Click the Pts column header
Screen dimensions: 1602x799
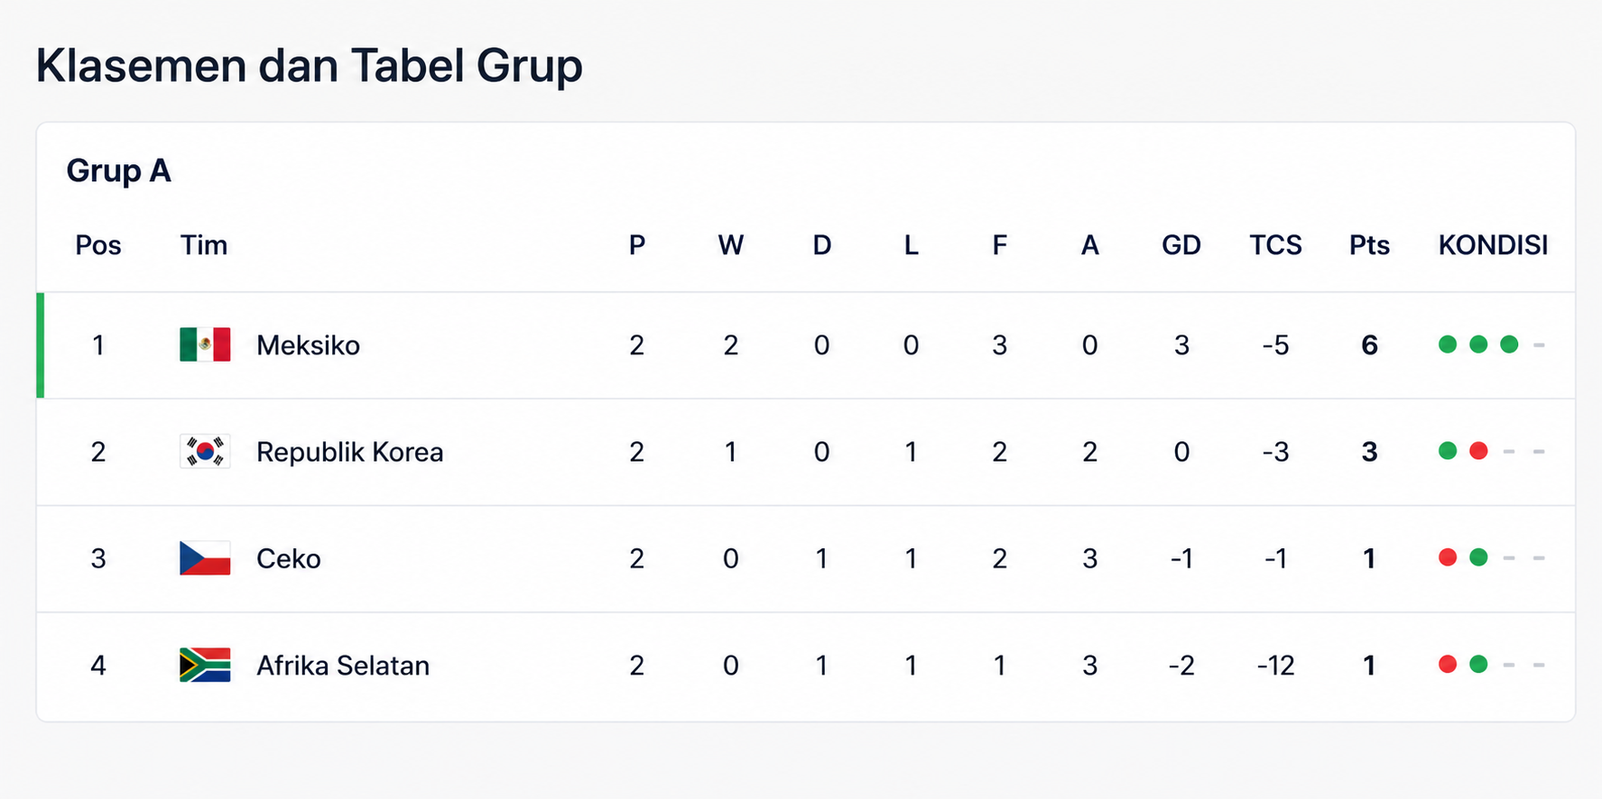pos(1369,245)
